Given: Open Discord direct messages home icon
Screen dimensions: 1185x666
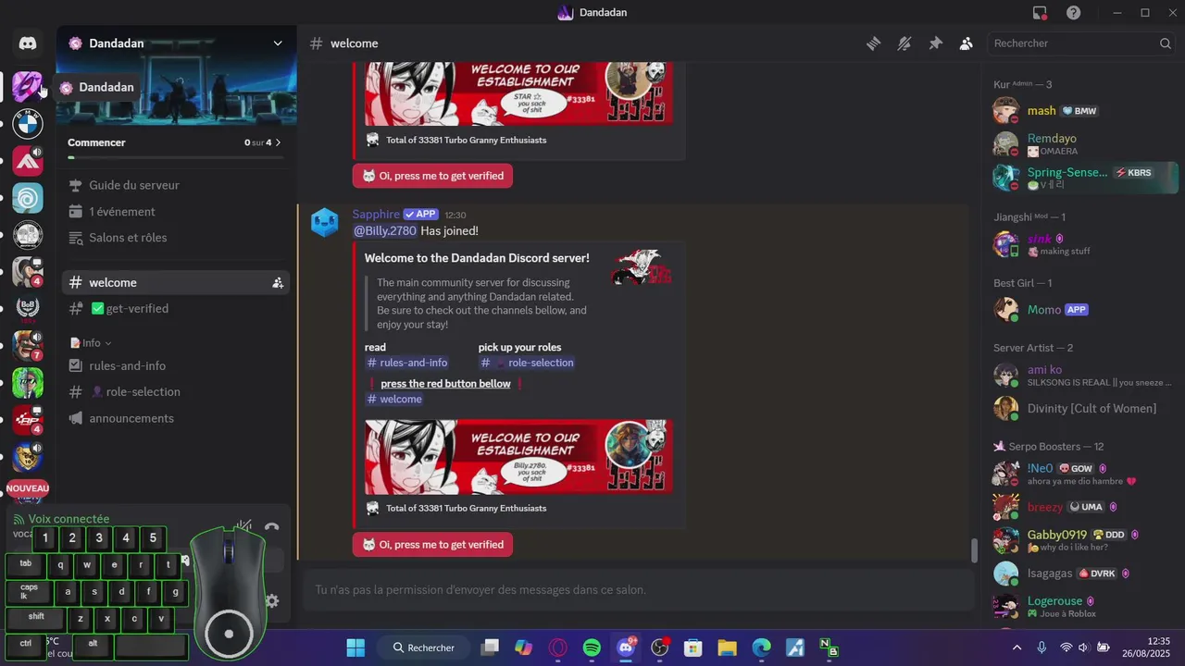Looking at the screenshot, I should tap(28, 43).
